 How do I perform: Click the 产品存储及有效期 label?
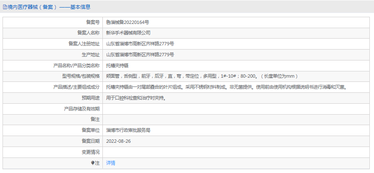click(x=82, y=109)
